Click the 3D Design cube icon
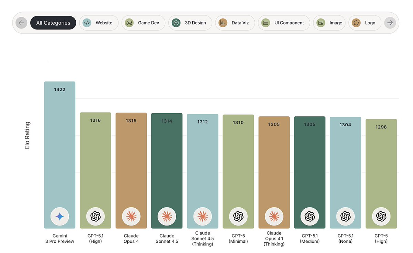The image size is (413, 253). (x=176, y=23)
